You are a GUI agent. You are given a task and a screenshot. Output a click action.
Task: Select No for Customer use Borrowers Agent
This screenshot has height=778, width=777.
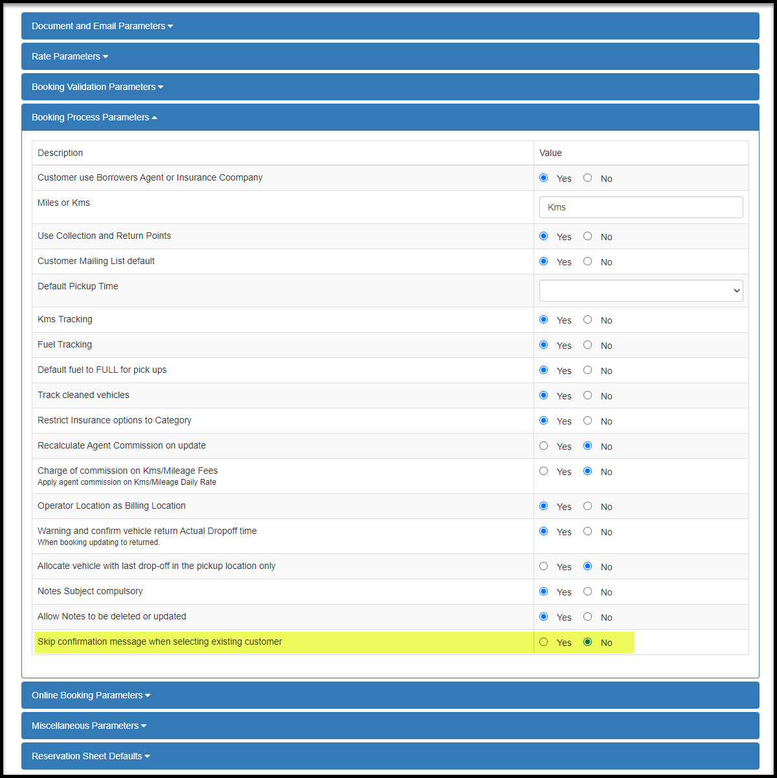[587, 177]
